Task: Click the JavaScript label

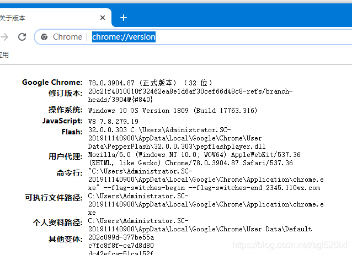Action: click(62, 121)
